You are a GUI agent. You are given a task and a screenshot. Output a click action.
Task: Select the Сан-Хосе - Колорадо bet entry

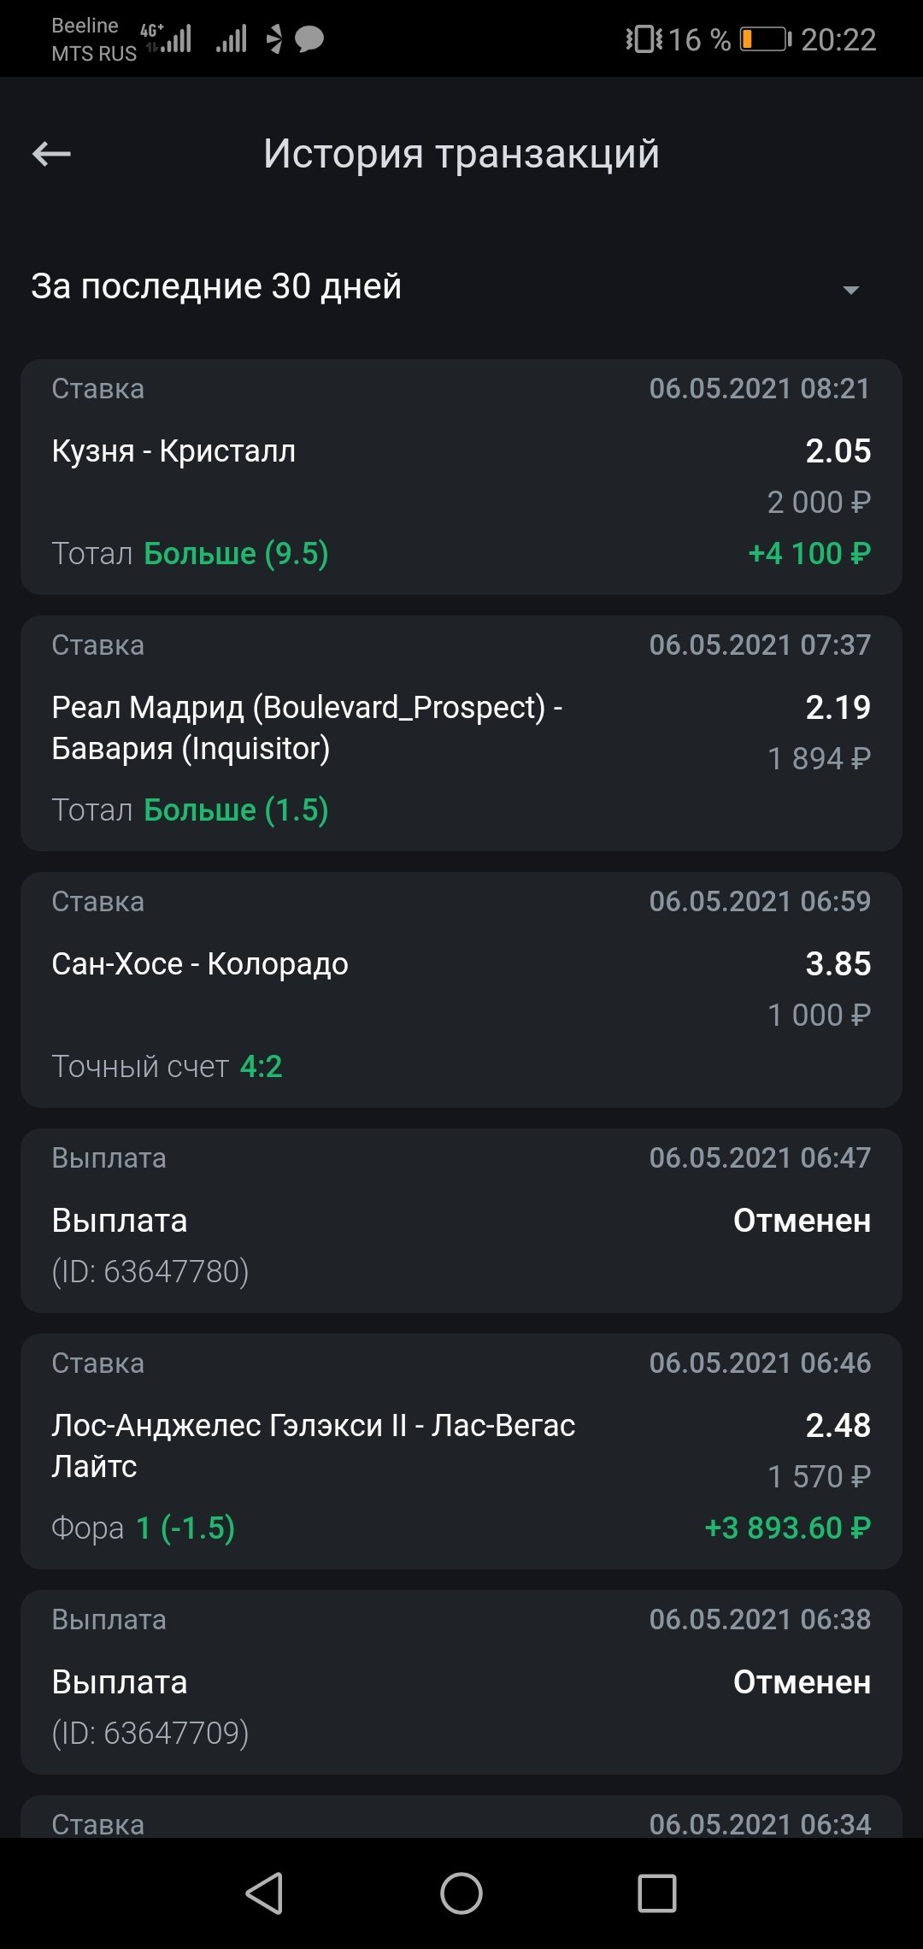tap(461, 989)
